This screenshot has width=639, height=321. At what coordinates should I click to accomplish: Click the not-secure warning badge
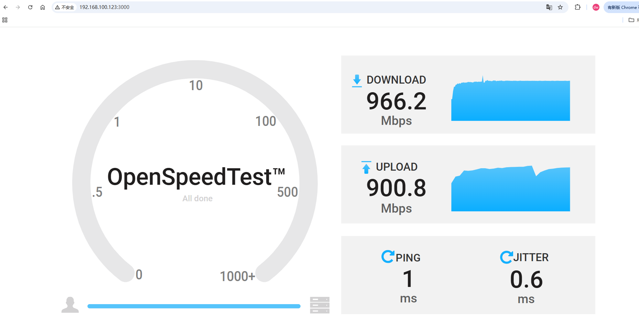point(65,7)
